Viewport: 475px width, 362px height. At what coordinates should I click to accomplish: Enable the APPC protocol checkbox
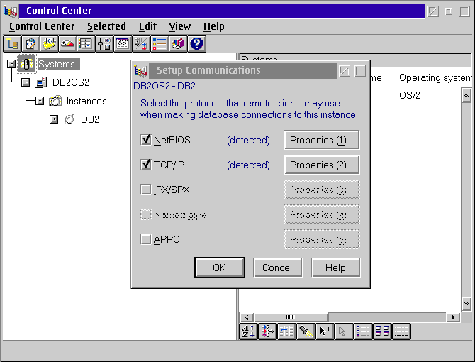(146, 239)
